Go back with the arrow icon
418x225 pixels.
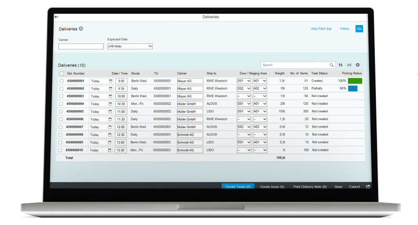tap(56, 17)
